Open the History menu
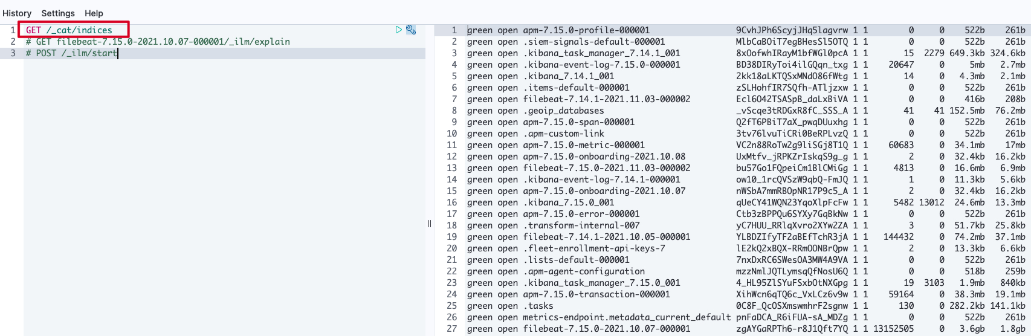The image size is (1031, 336). pyautogui.click(x=17, y=13)
